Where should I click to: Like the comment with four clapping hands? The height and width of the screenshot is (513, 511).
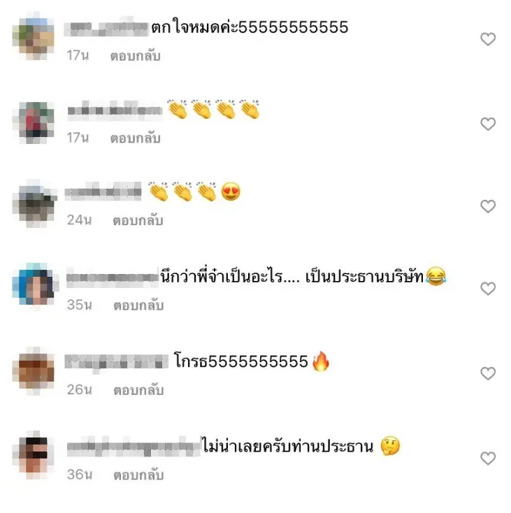(488, 124)
